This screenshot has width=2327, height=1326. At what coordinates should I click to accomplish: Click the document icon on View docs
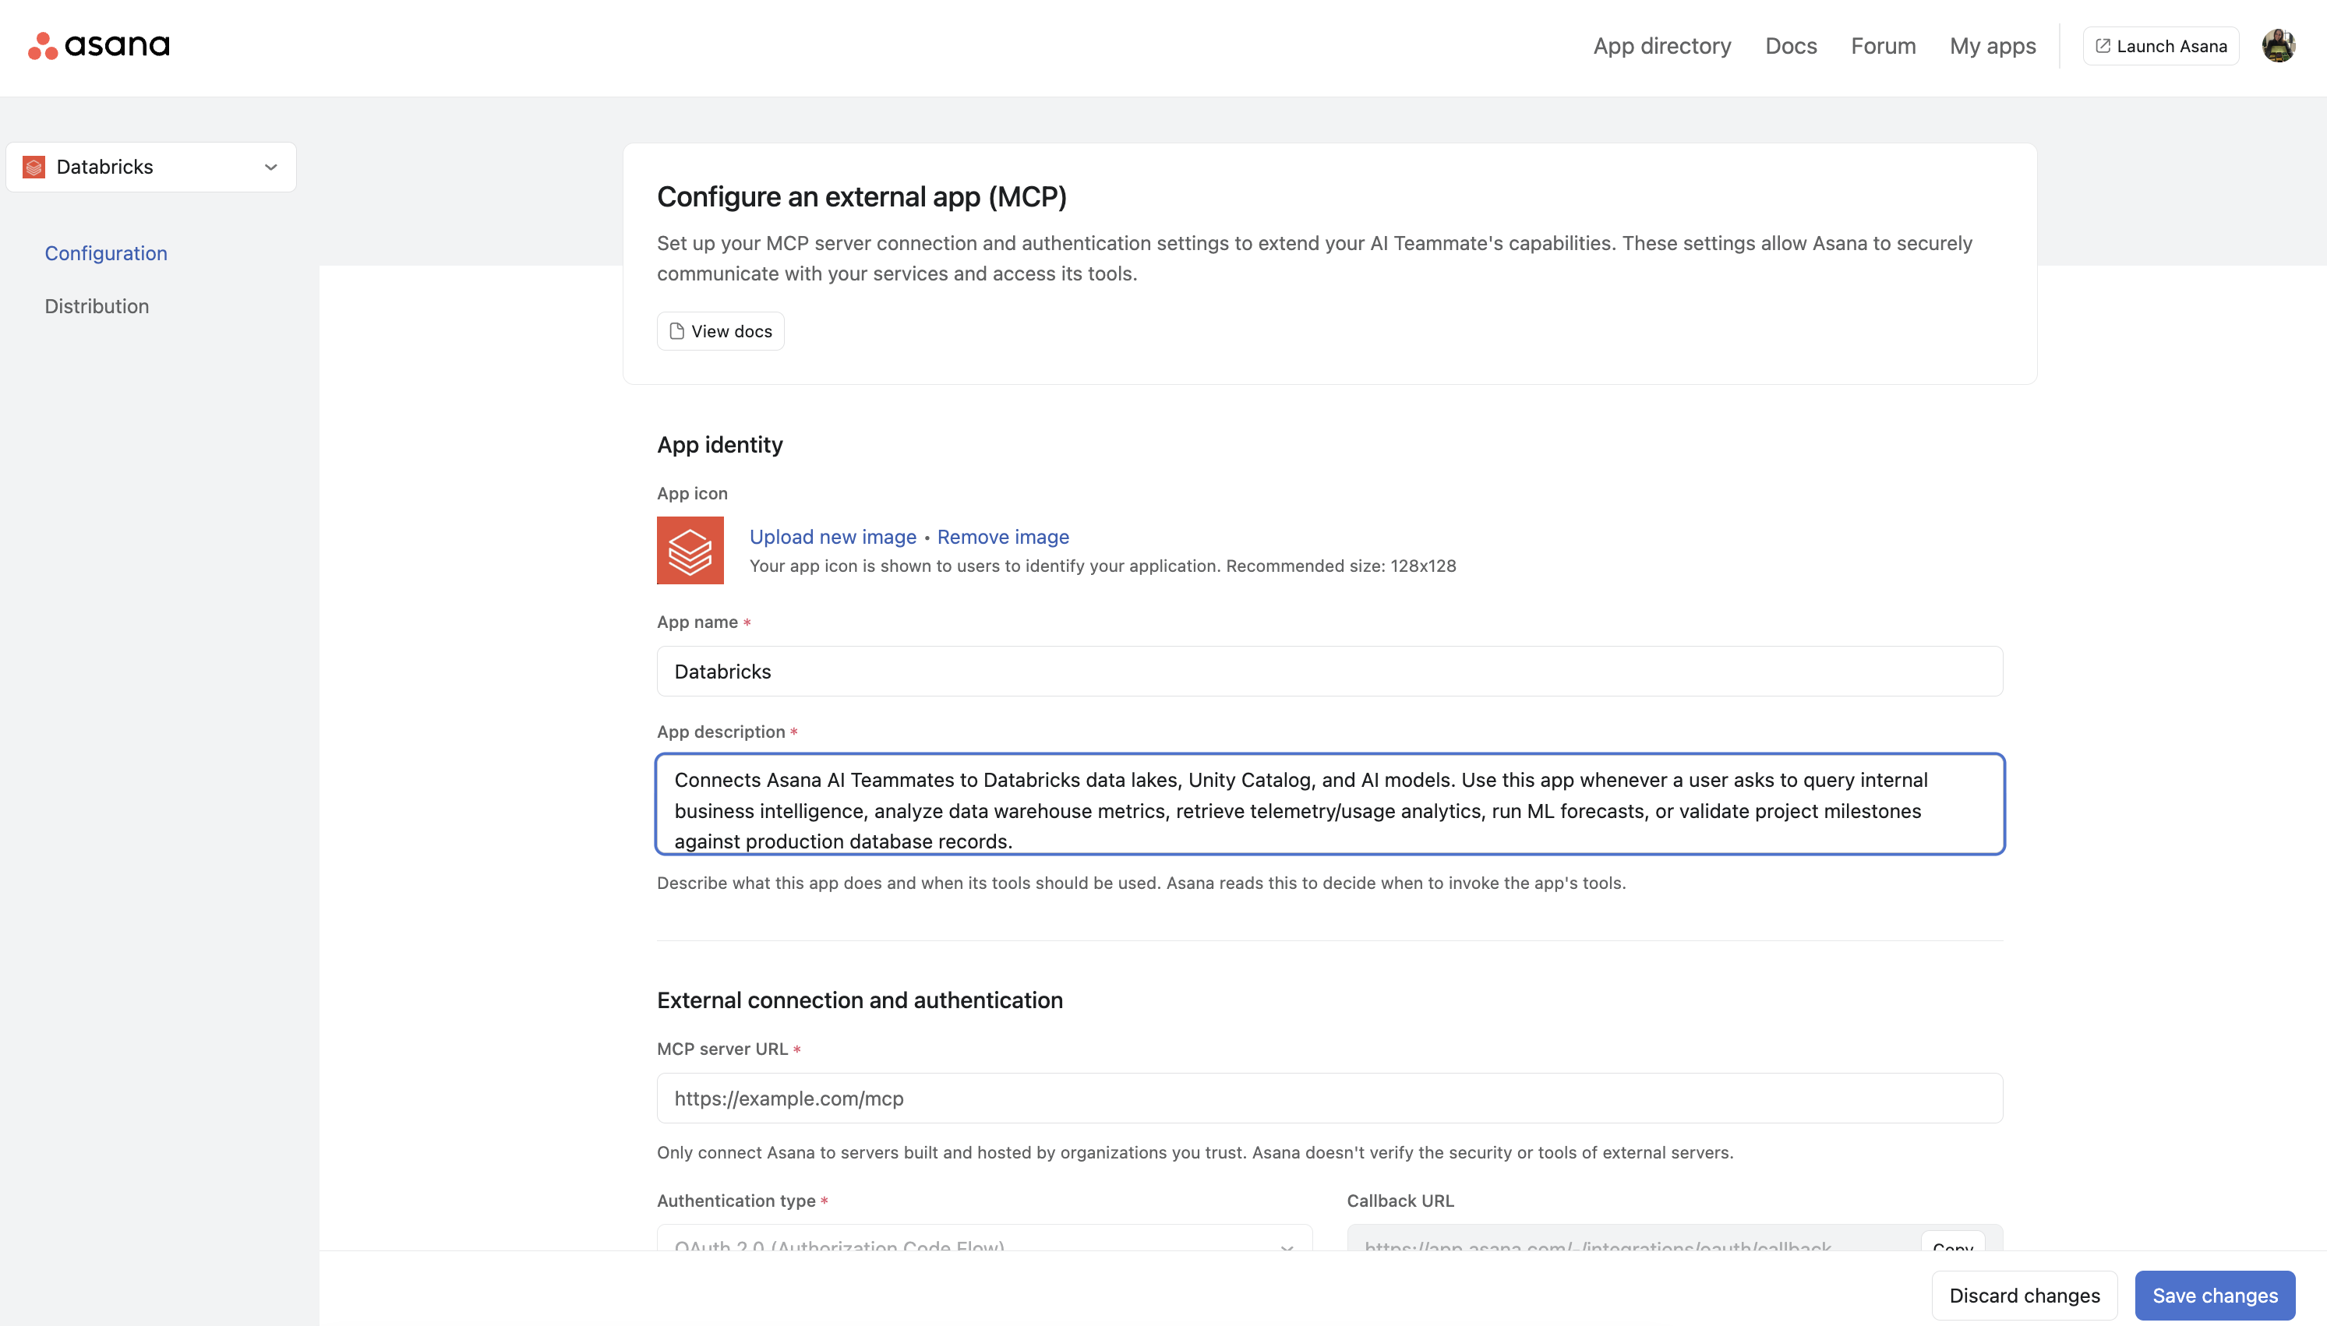(x=676, y=332)
